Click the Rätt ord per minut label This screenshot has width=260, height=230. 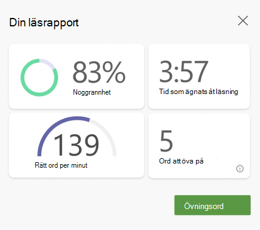[x=61, y=165]
